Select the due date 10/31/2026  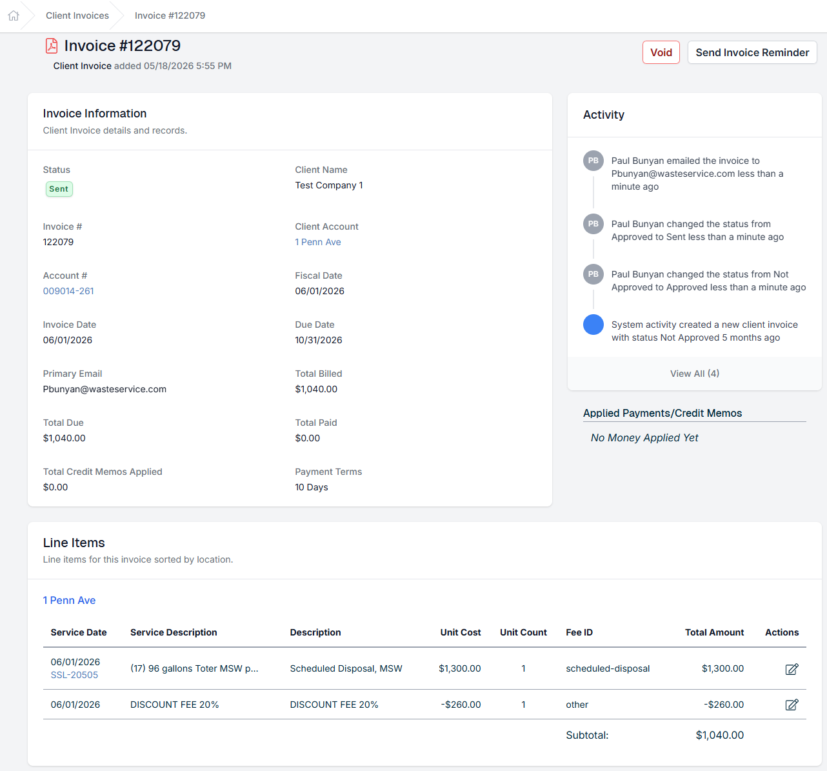pyautogui.click(x=319, y=340)
